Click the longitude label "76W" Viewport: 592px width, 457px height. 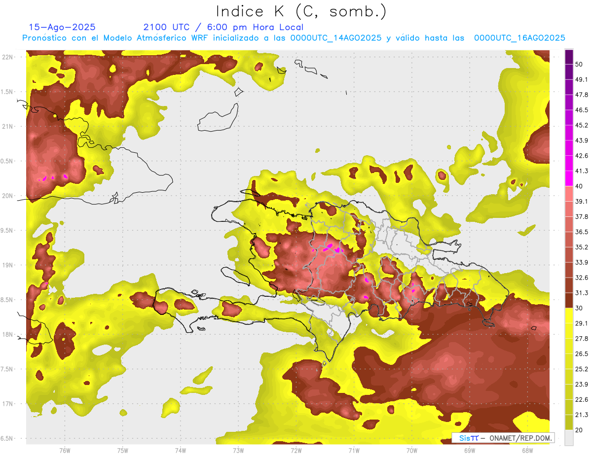[65, 450]
